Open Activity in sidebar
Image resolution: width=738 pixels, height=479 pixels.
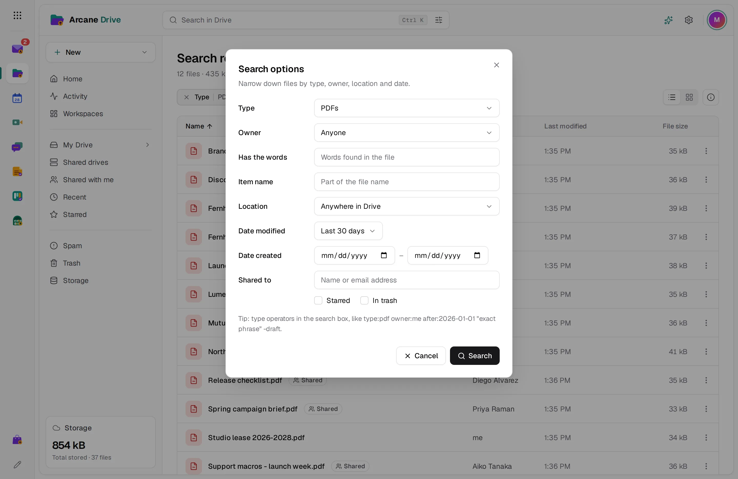point(100,96)
